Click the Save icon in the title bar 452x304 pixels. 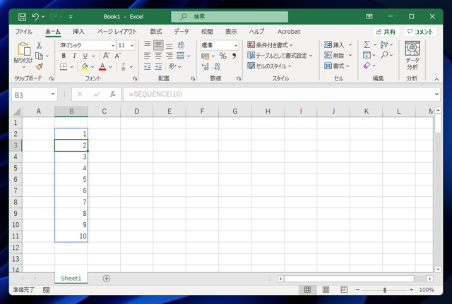pos(22,17)
